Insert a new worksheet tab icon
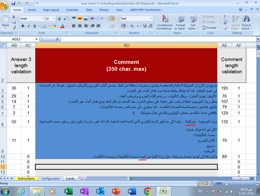260x196 pixels. (x=81, y=178)
